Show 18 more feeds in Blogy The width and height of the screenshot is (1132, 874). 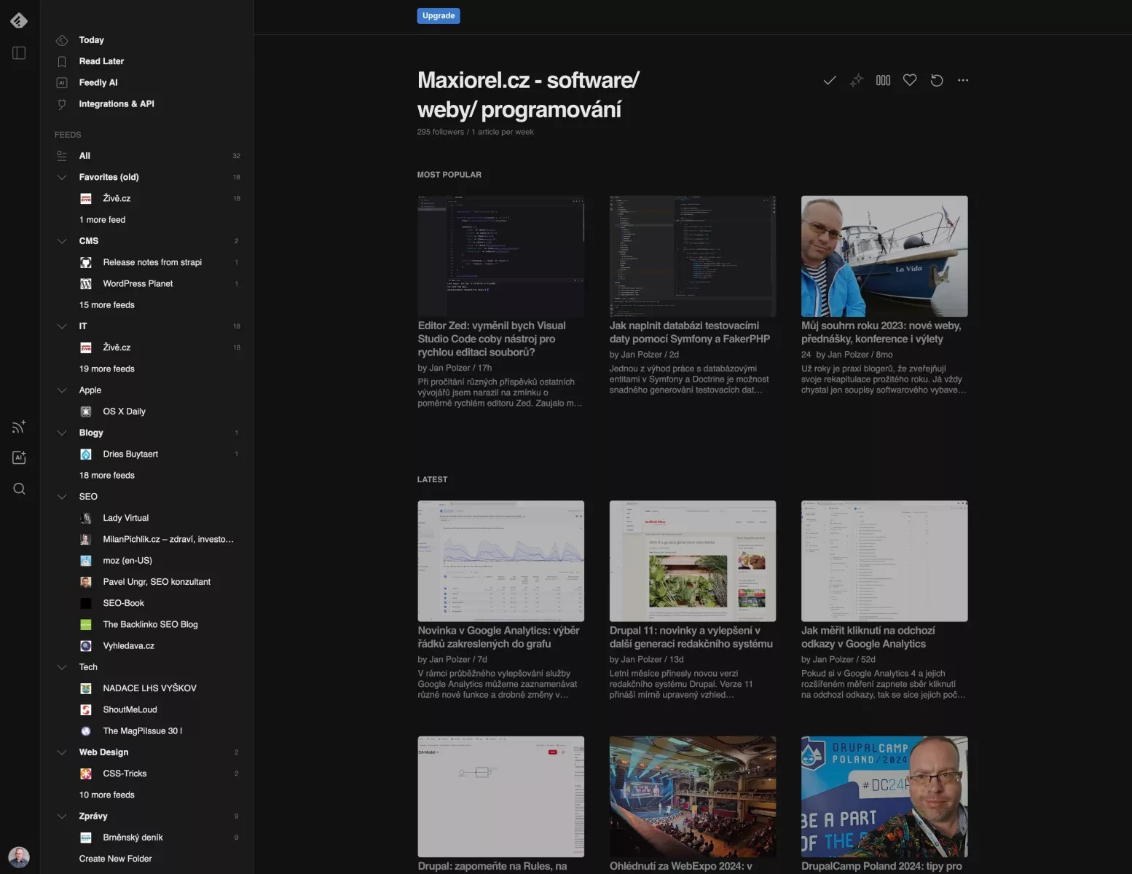tap(106, 476)
